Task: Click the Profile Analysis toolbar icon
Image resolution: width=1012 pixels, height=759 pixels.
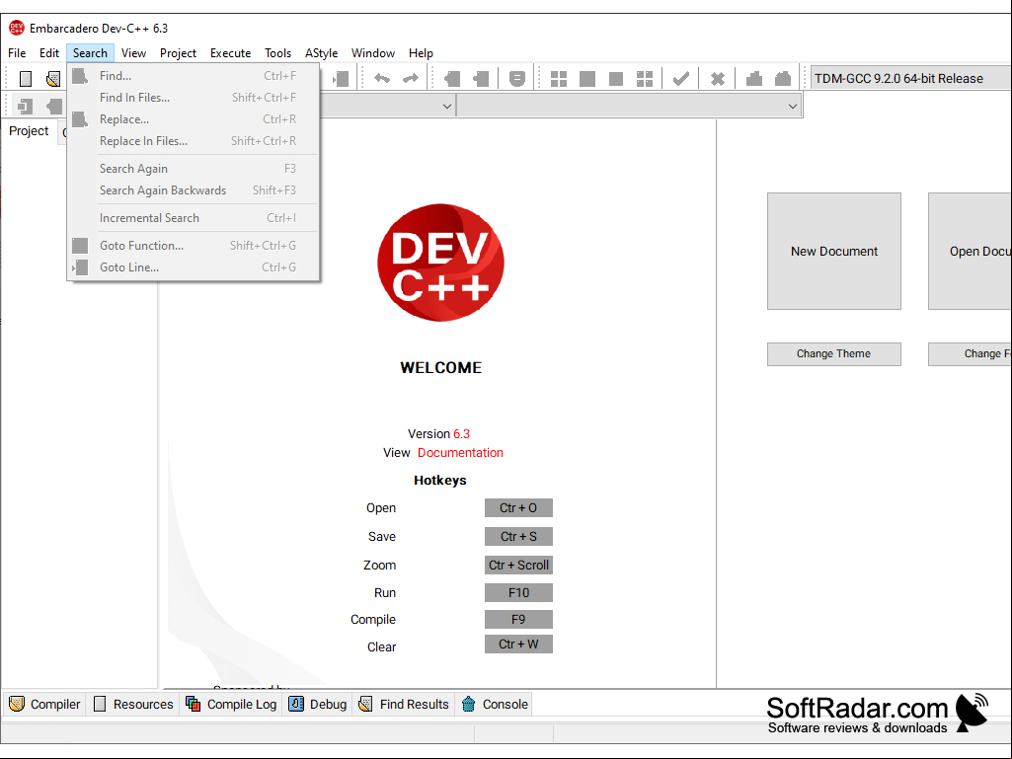Action: point(754,79)
